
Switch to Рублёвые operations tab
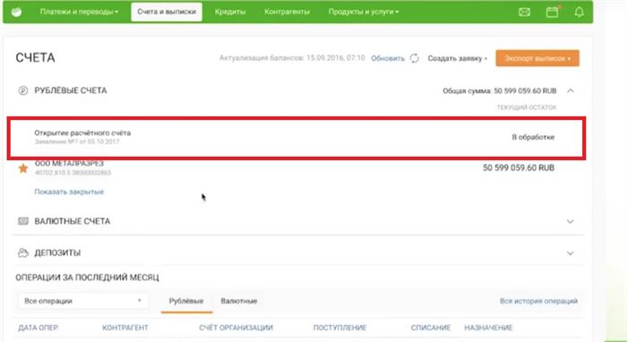(186, 301)
